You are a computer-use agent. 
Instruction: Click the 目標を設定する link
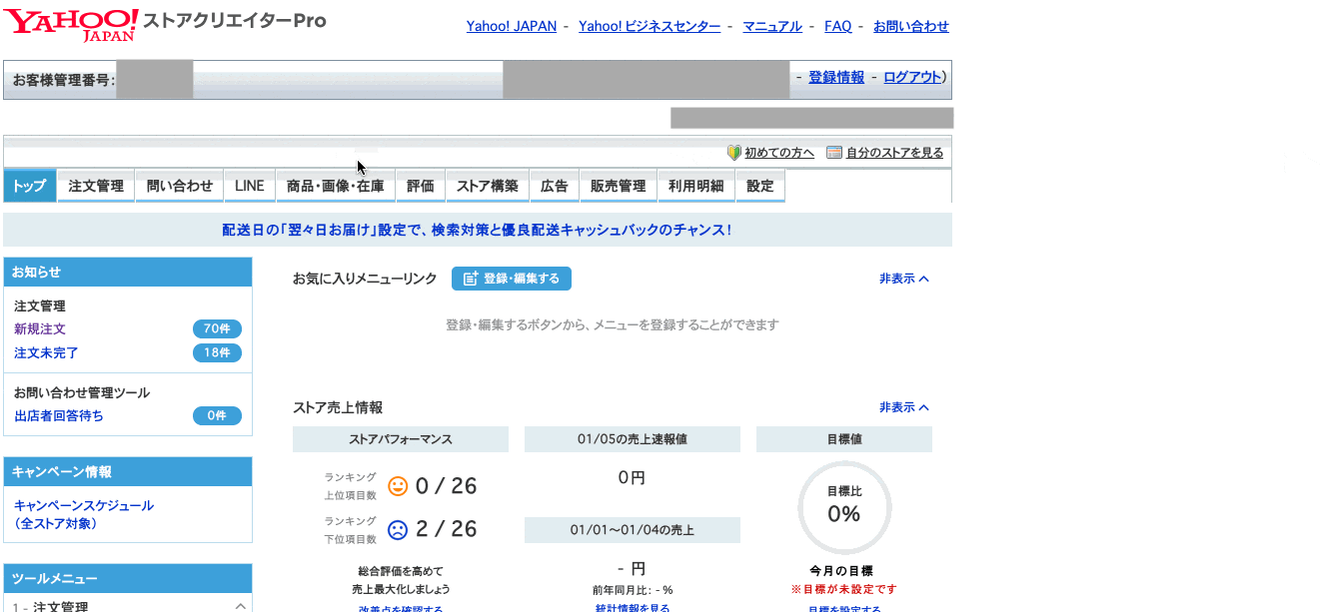[844, 608]
